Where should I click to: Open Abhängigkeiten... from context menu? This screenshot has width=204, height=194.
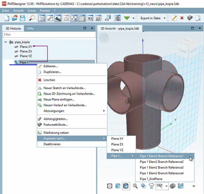click(72, 119)
